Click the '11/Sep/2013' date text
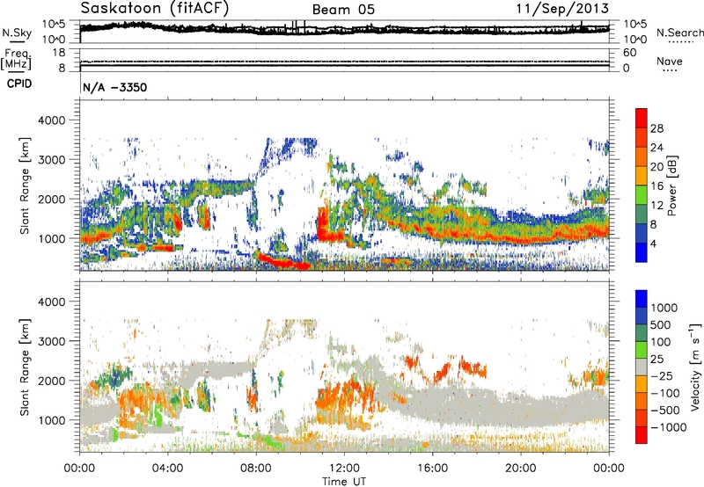The image size is (704, 487). point(562,9)
